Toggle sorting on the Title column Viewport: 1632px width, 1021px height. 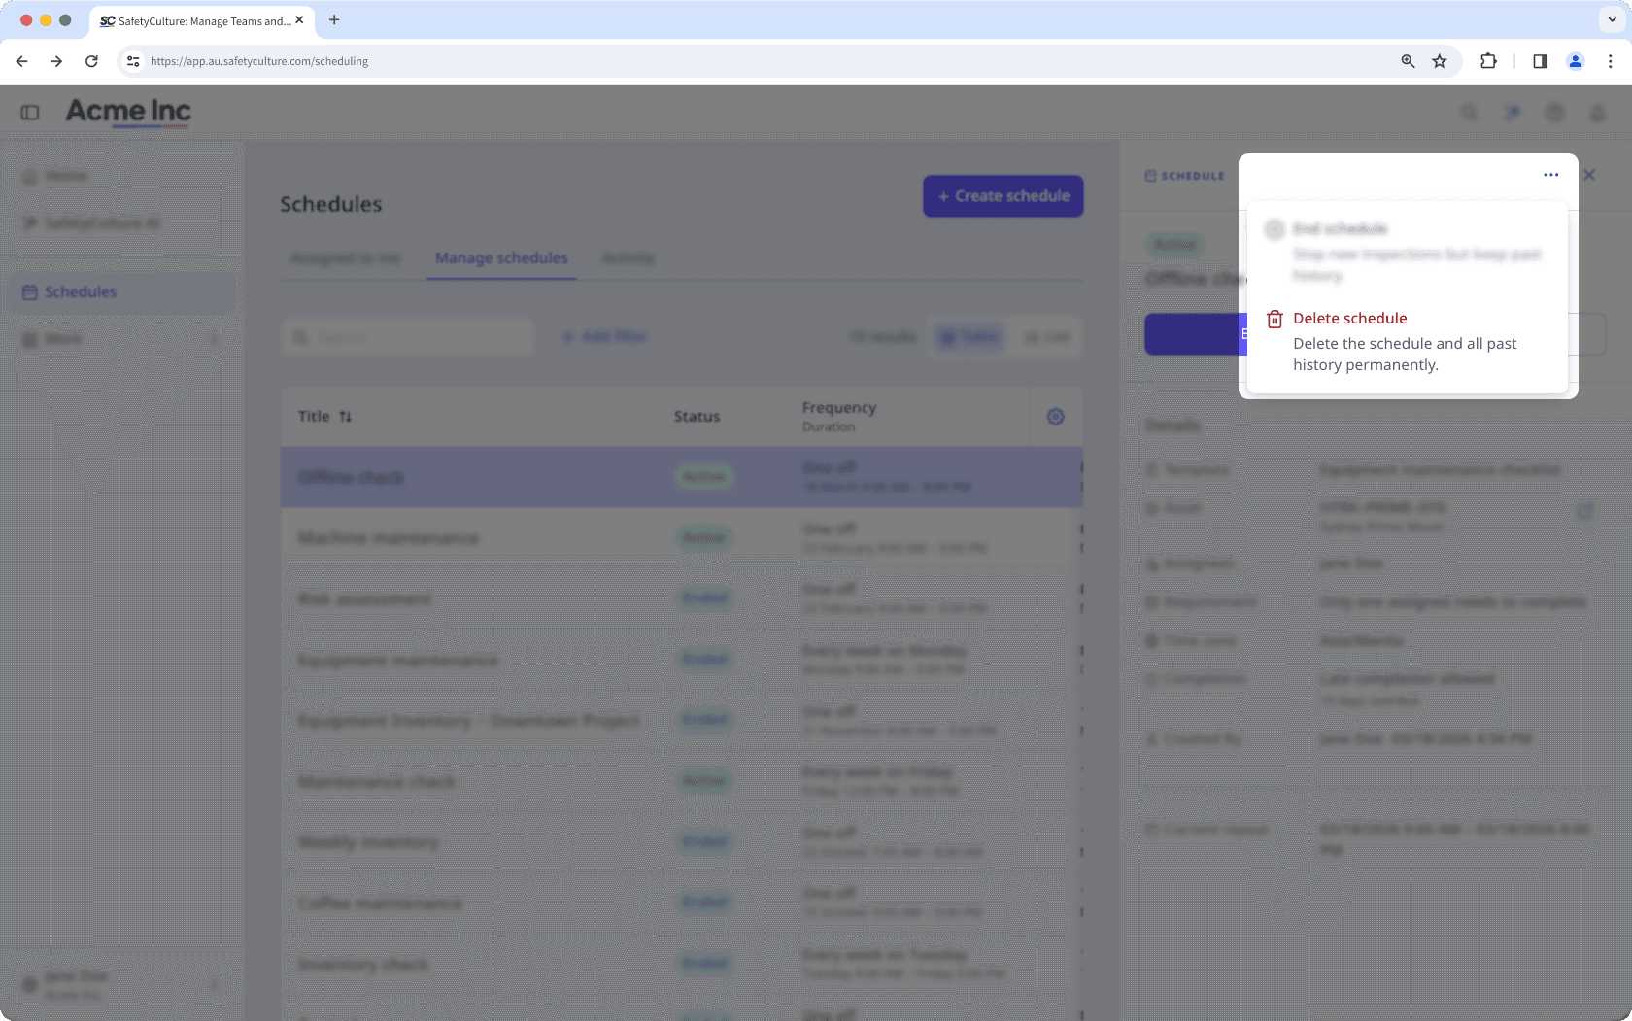346,416
